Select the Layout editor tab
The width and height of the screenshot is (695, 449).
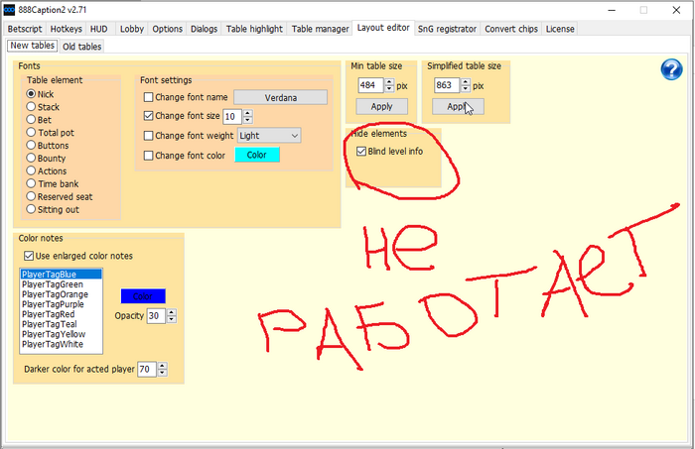pos(383,28)
